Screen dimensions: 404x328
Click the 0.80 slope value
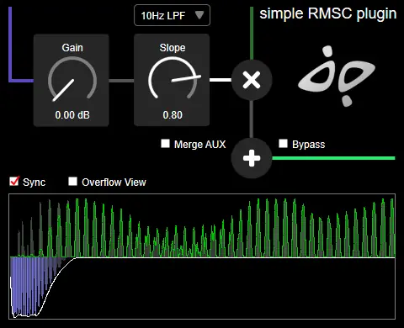(173, 115)
